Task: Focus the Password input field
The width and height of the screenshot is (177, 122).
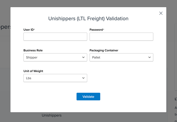Action: click(121, 37)
